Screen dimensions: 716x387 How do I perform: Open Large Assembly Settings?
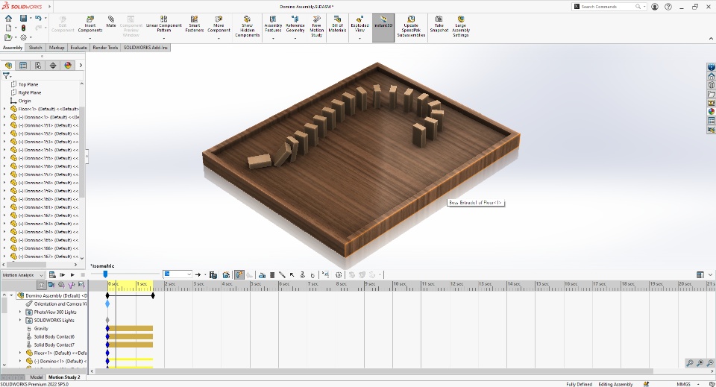coord(461,26)
